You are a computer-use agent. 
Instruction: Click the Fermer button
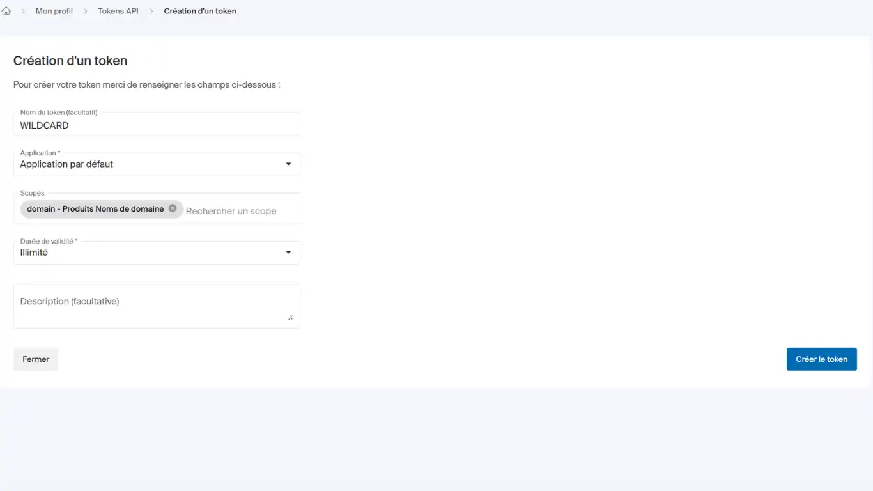tap(36, 359)
